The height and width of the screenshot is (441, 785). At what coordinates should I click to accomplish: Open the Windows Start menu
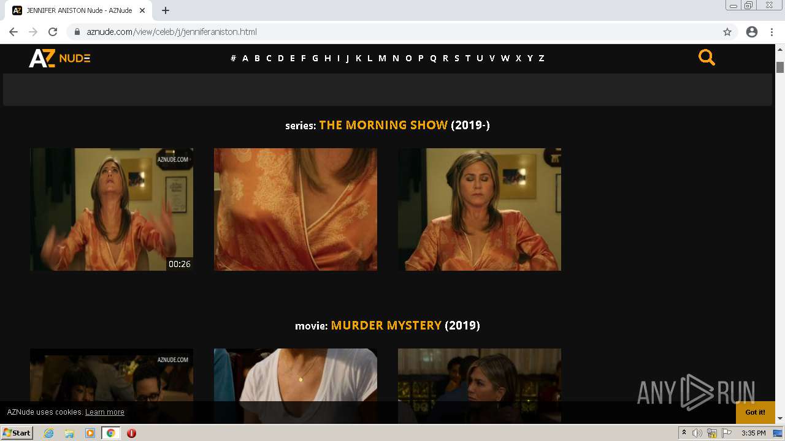[x=17, y=433]
